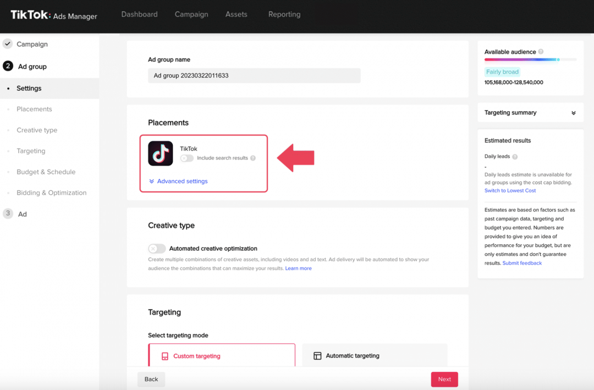Screen dimensions: 594x390
Task: Jump to Bidding & Optimization in sidebar
Action: click(52, 193)
